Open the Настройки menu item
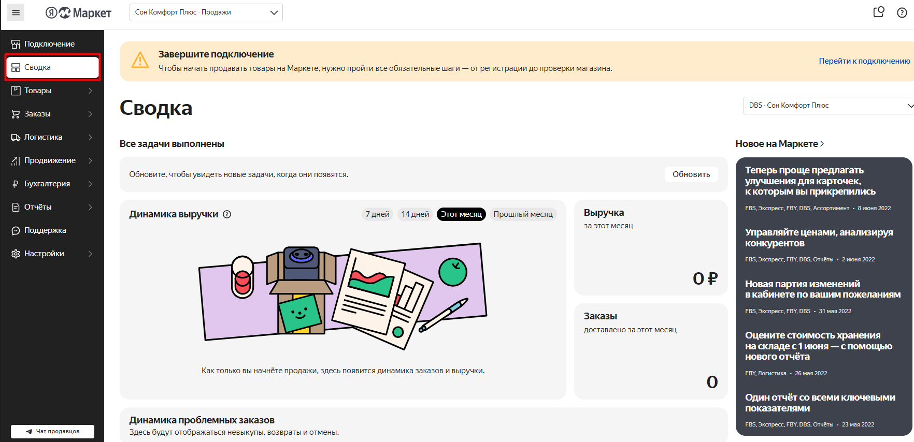Viewport: 914px width, 442px height. click(52, 254)
